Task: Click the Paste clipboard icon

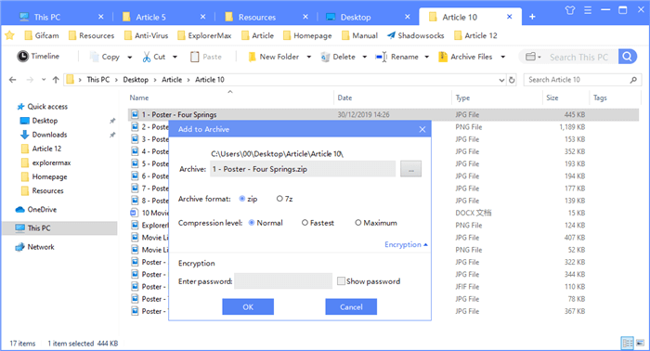Action: pos(194,57)
